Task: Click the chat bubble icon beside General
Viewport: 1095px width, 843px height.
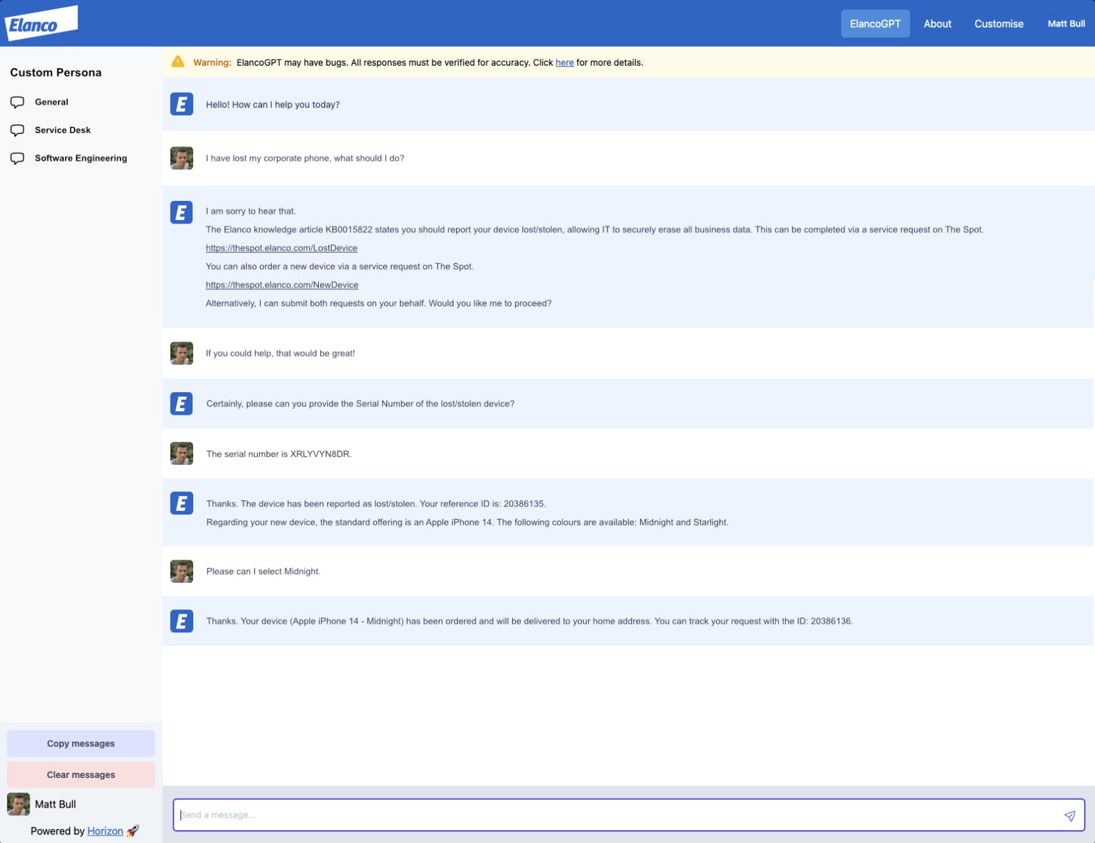Action: point(17,102)
